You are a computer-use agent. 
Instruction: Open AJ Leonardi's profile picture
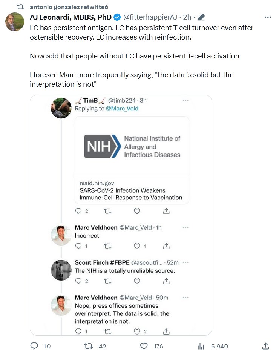[15, 21]
